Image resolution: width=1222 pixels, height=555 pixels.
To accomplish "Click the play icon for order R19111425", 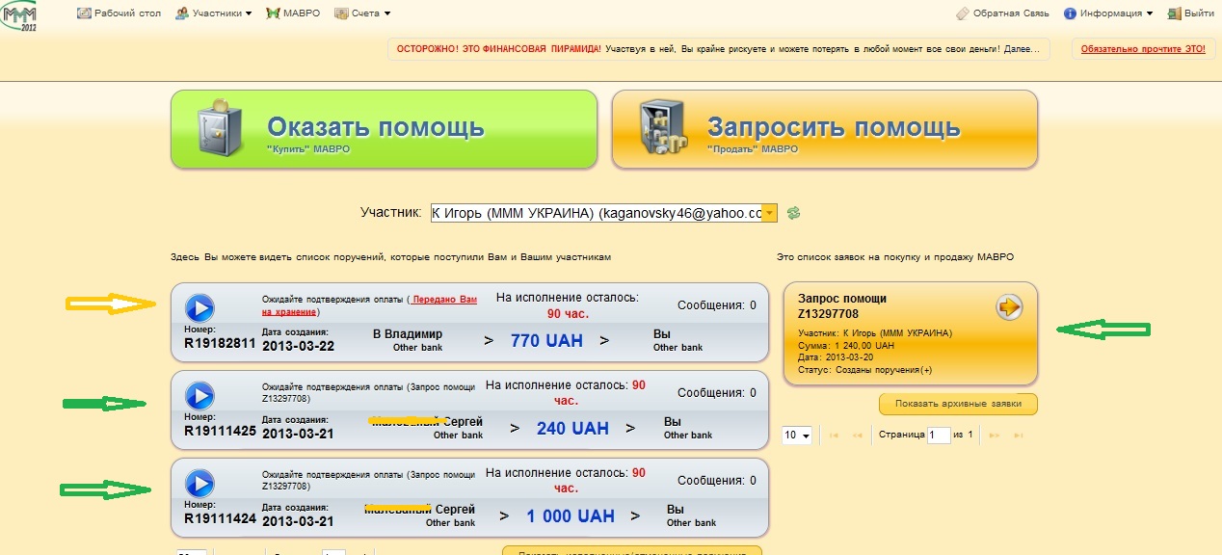I will (199, 396).
